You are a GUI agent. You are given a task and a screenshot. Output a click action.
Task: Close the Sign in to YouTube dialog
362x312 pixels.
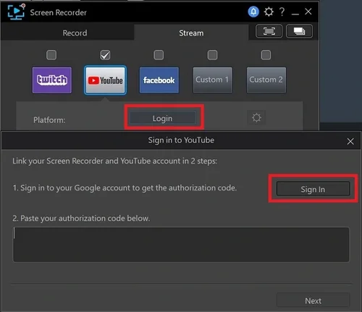(350, 141)
